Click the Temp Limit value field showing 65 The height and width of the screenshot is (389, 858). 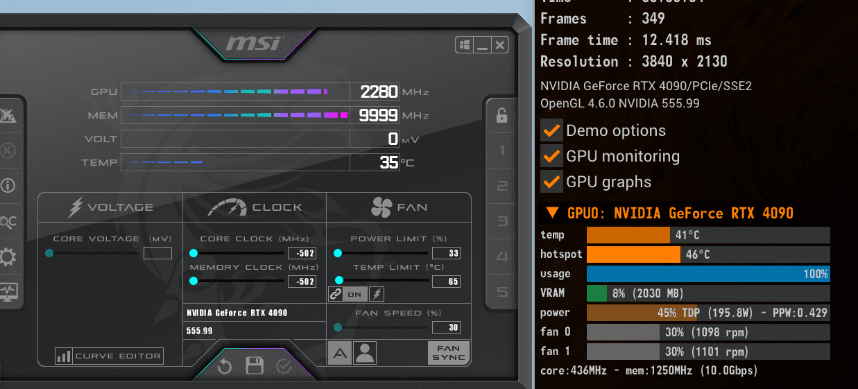coord(446,281)
